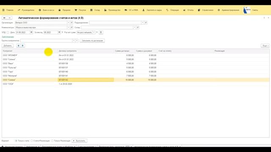Open the Администрирование section
271x152 pixels.
tap(229, 10)
